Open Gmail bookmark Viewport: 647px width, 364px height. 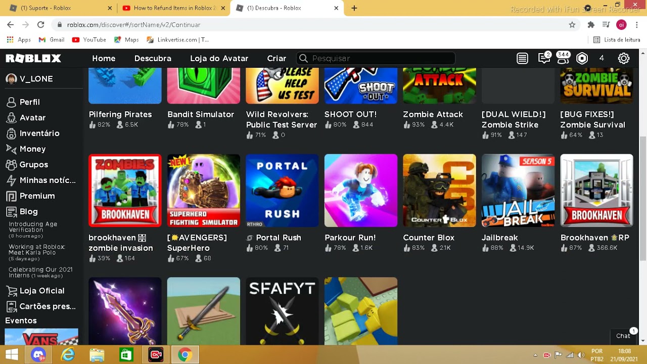point(52,40)
